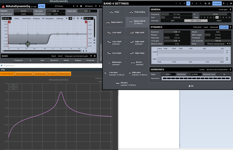Choose the Band-shelf B filter type
The height and width of the screenshot is (150, 233).
pos(137,22)
